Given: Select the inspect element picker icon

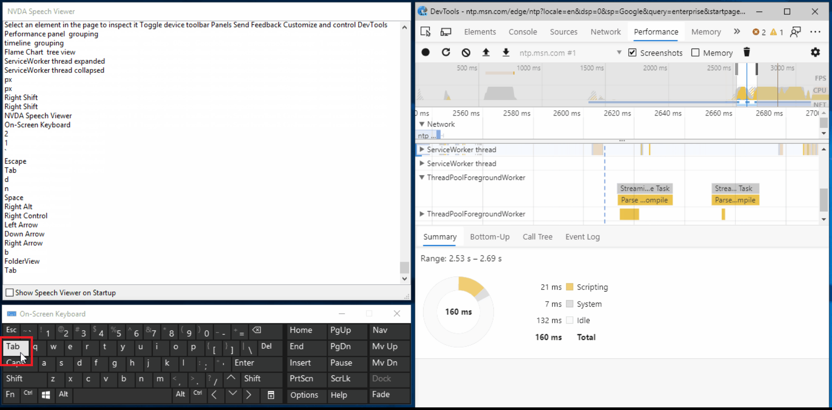Looking at the screenshot, I should (x=426, y=32).
